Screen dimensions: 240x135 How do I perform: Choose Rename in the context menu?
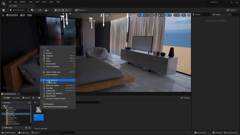pyautogui.click(x=58, y=53)
